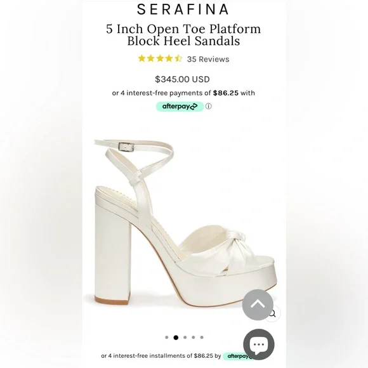This screenshot has height=368, width=368.
Task: Open the live chat bubble
Action: (259, 345)
